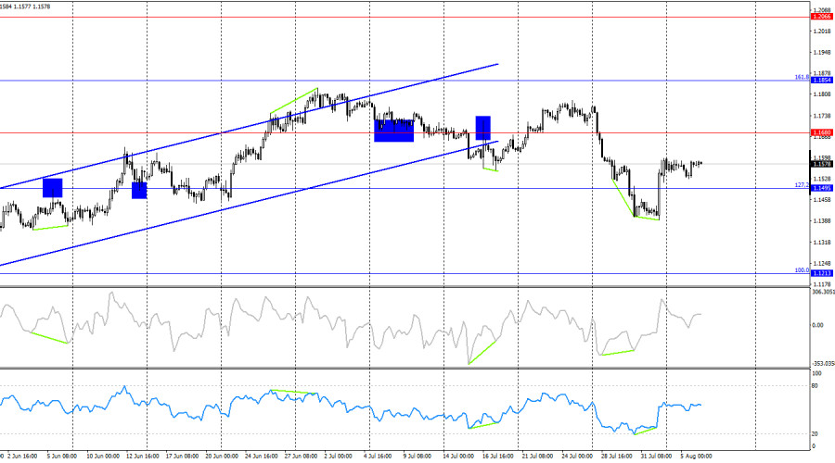Click the 1.1248 value on price axis
This screenshot has height=463, width=835.
pos(822,264)
